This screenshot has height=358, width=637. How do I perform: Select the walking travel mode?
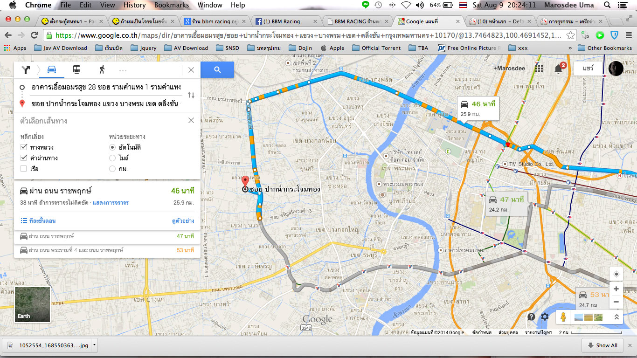click(x=102, y=70)
